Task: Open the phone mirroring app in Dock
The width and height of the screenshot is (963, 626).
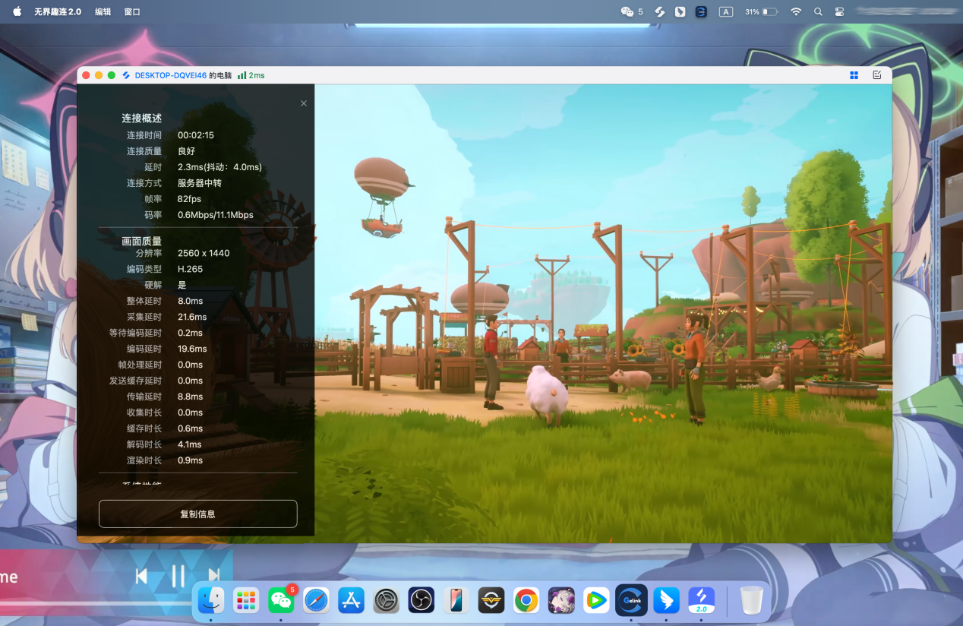Action: (x=456, y=600)
